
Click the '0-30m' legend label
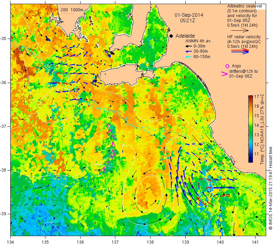pyautogui.click(x=199, y=46)
